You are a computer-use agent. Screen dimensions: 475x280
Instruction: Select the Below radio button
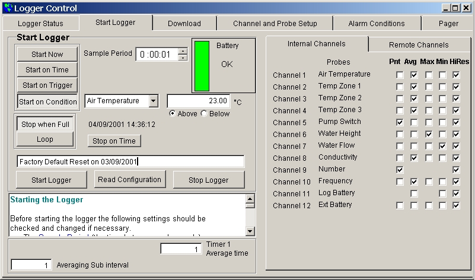(x=204, y=114)
